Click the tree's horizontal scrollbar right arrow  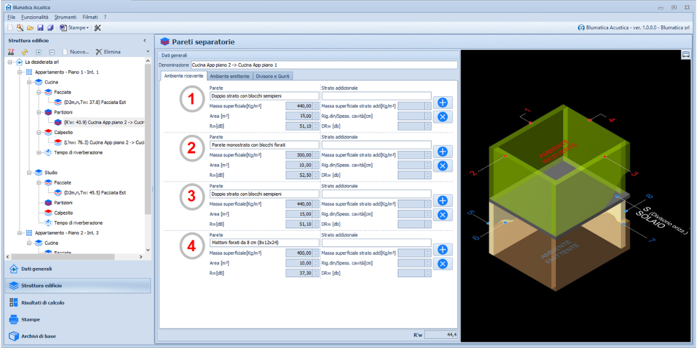pos(141,256)
